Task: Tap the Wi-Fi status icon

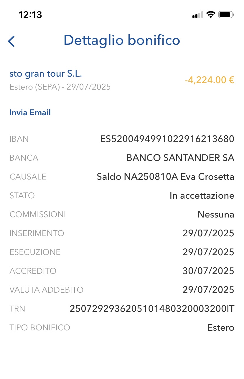Action: click(211, 14)
